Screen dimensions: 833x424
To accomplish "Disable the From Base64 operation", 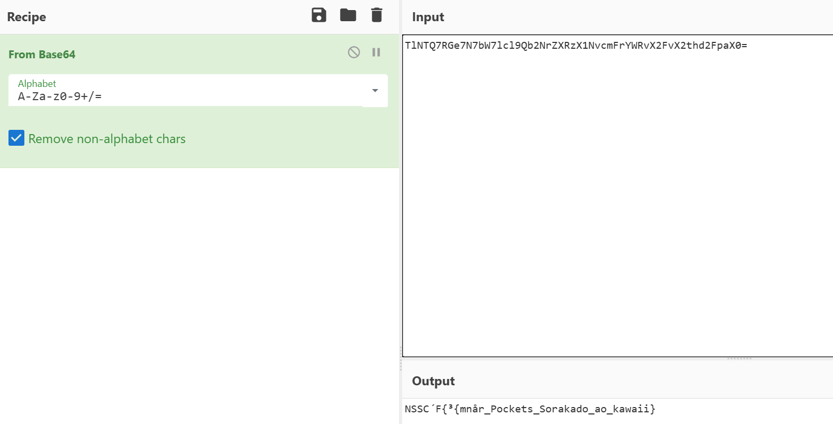I will pyautogui.click(x=354, y=52).
